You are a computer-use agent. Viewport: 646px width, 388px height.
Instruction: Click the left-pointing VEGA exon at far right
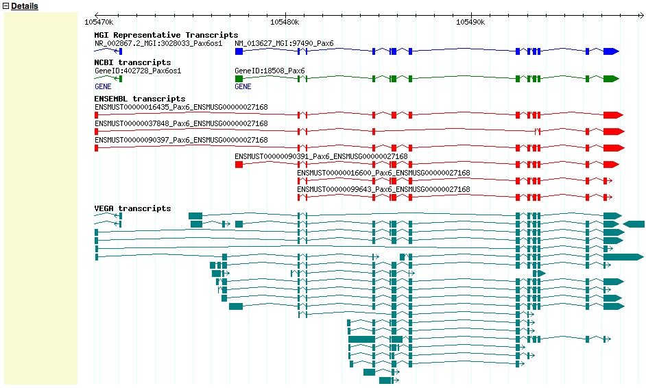point(634,224)
